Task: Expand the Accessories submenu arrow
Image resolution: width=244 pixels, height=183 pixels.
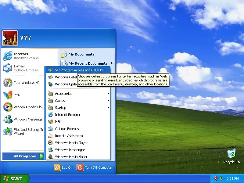Action: [x=108, y=94]
